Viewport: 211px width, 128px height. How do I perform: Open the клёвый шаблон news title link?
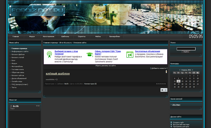coord(58,74)
